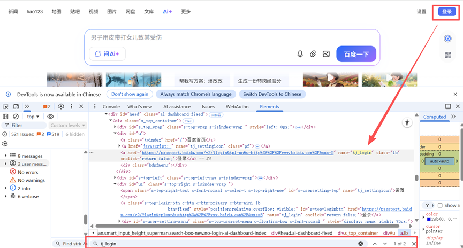Open the DevTools customize three-dot menu
This screenshot has height=248, width=463.
point(71,106)
